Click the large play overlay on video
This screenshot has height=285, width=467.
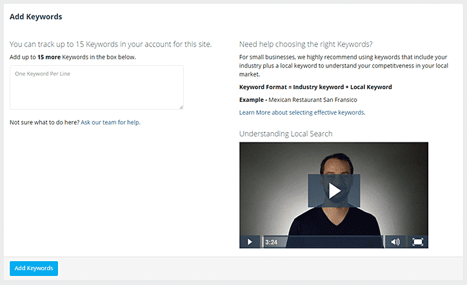[334, 191]
